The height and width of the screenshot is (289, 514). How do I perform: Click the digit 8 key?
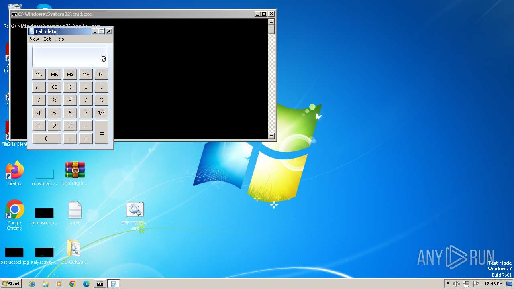click(54, 100)
